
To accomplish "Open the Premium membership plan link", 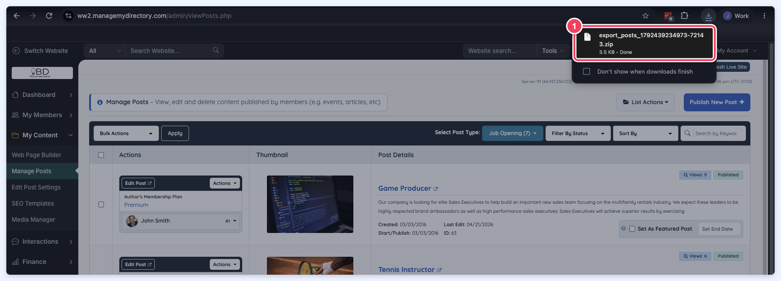I will (136, 205).
